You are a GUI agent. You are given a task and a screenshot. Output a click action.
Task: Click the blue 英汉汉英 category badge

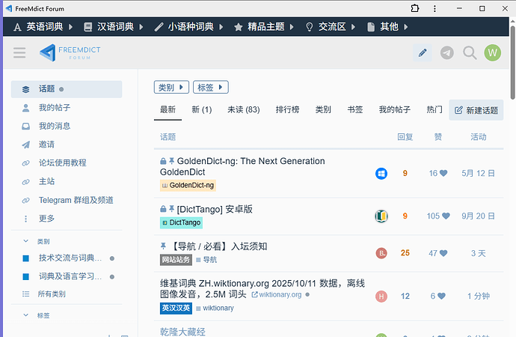[x=176, y=308]
